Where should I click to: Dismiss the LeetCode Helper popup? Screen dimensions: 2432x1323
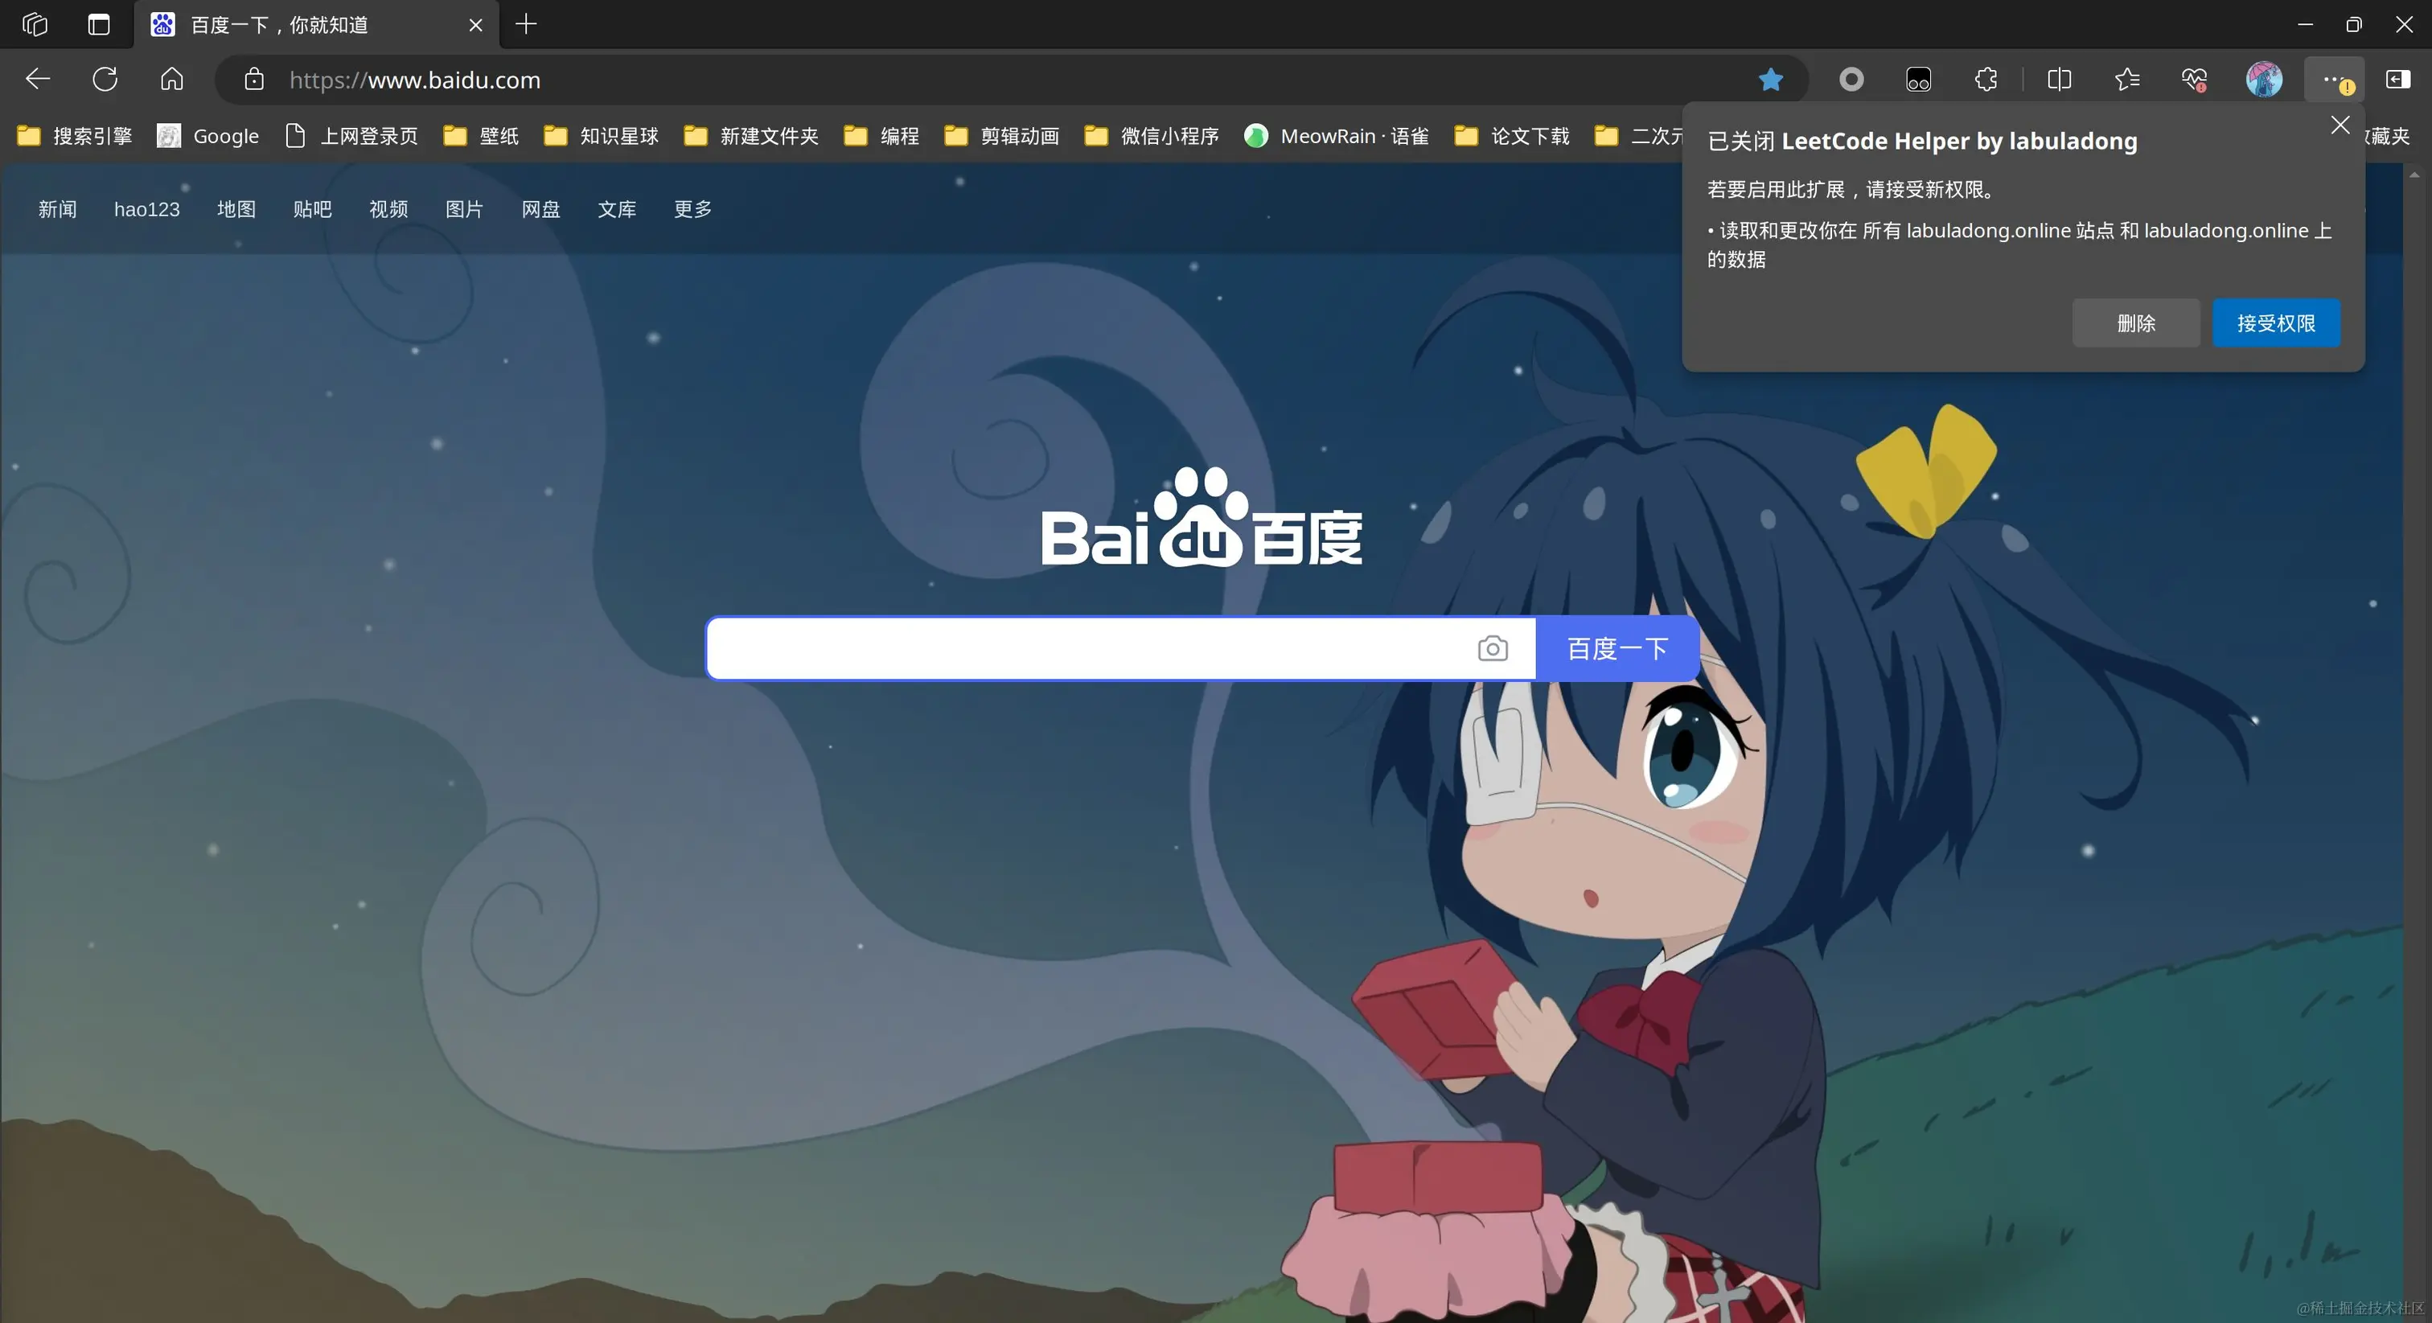pyautogui.click(x=2340, y=125)
